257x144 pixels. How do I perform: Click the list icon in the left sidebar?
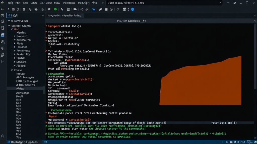click(x=3, y=48)
